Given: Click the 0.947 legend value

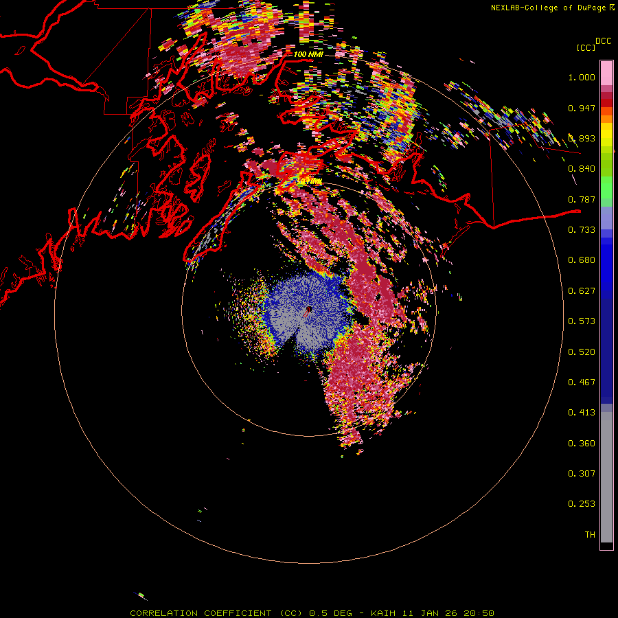Looking at the screenshot, I should pos(582,108).
